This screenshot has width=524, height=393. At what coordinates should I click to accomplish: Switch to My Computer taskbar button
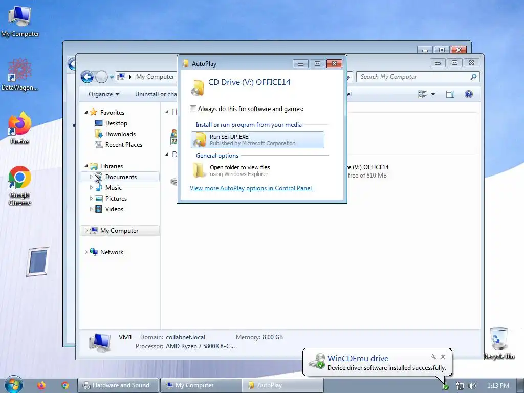pyautogui.click(x=201, y=386)
